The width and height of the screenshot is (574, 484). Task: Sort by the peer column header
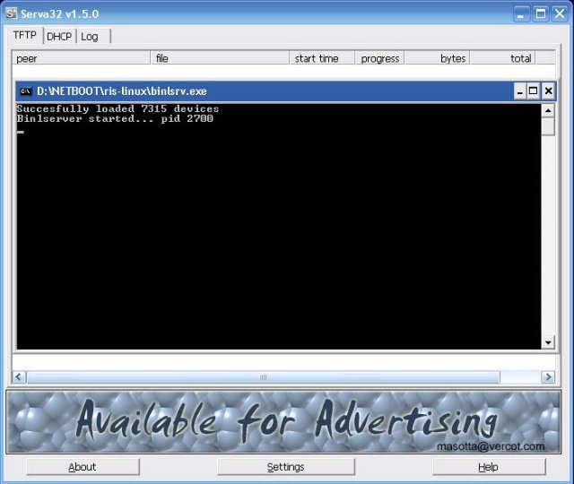[81, 58]
